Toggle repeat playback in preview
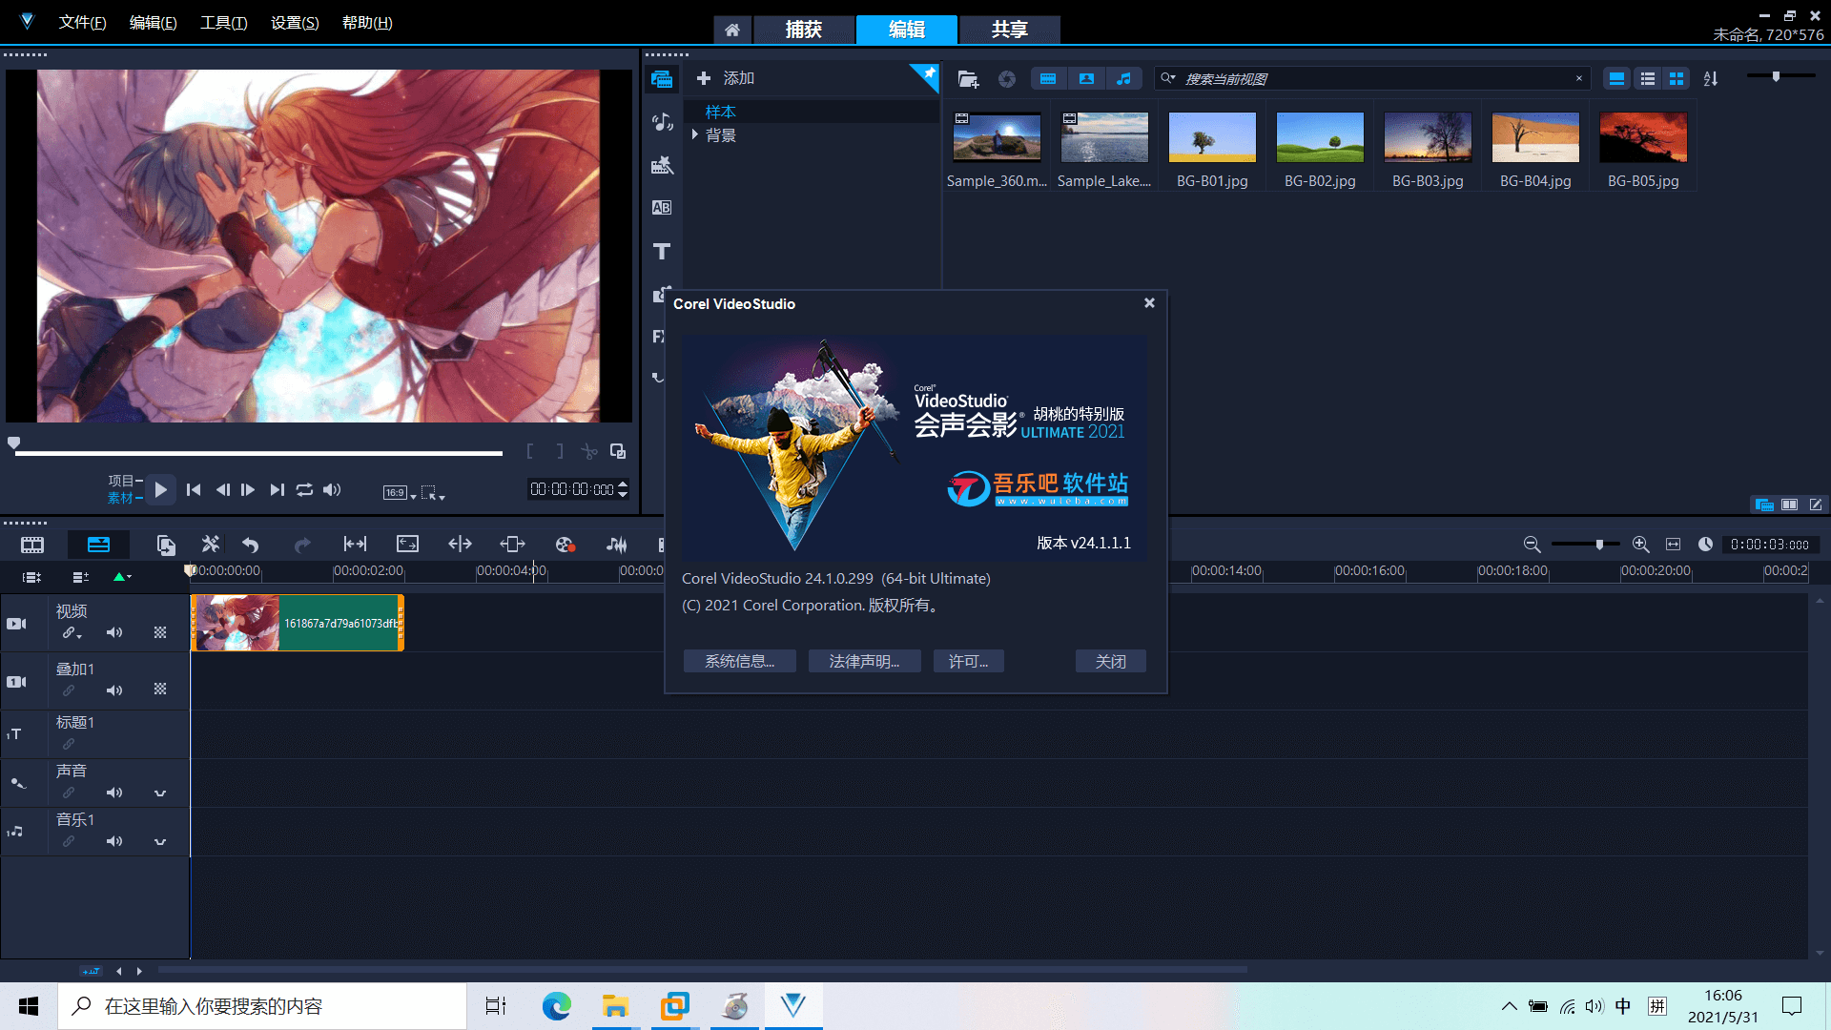1831x1030 pixels. pos(304,489)
